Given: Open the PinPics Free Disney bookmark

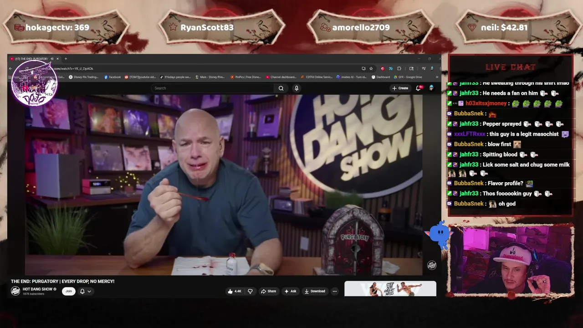Looking at the screenshot, I should pyautogui.click(x=245, y=77).
